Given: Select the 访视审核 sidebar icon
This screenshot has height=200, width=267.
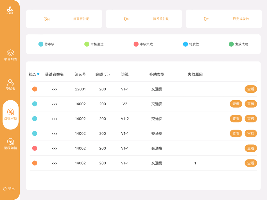Looking at the screenshot, I should point(10,115).
